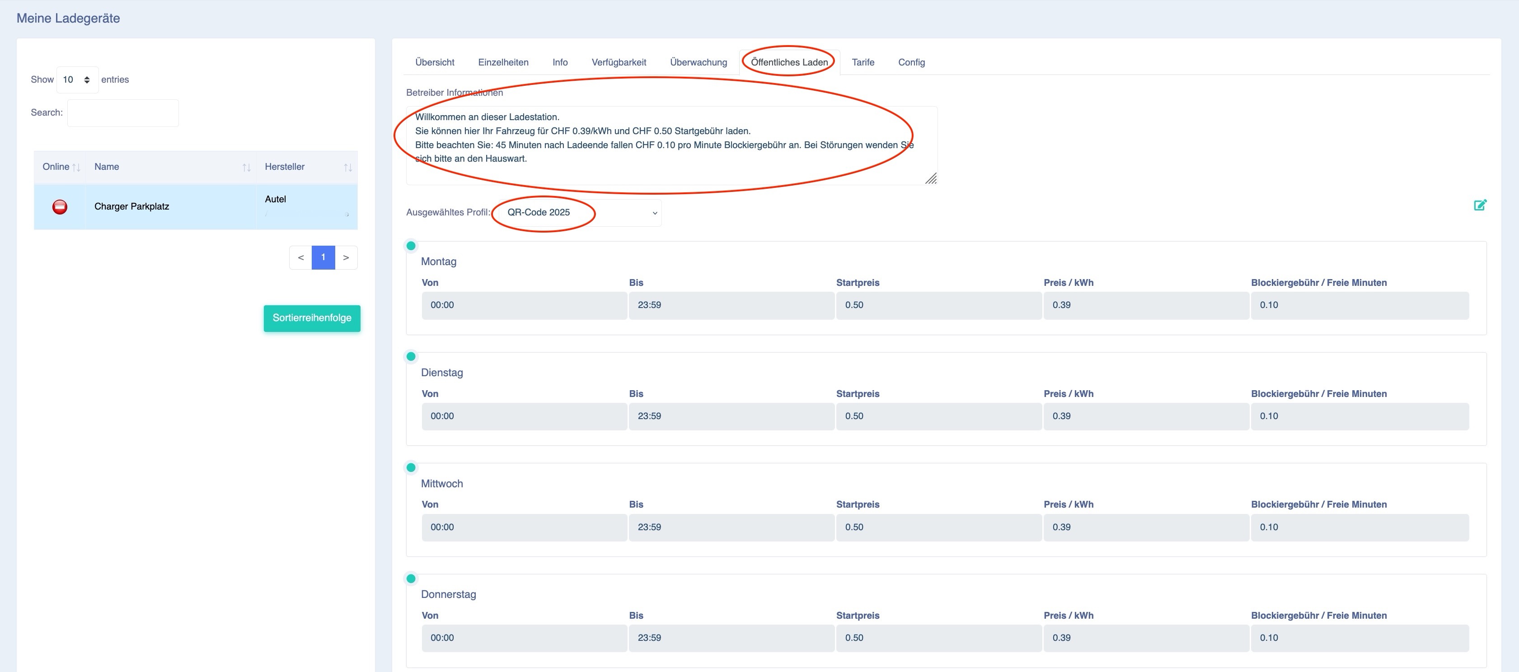
Task: Go to next page arrow
Action: click(x=346, y=257)
